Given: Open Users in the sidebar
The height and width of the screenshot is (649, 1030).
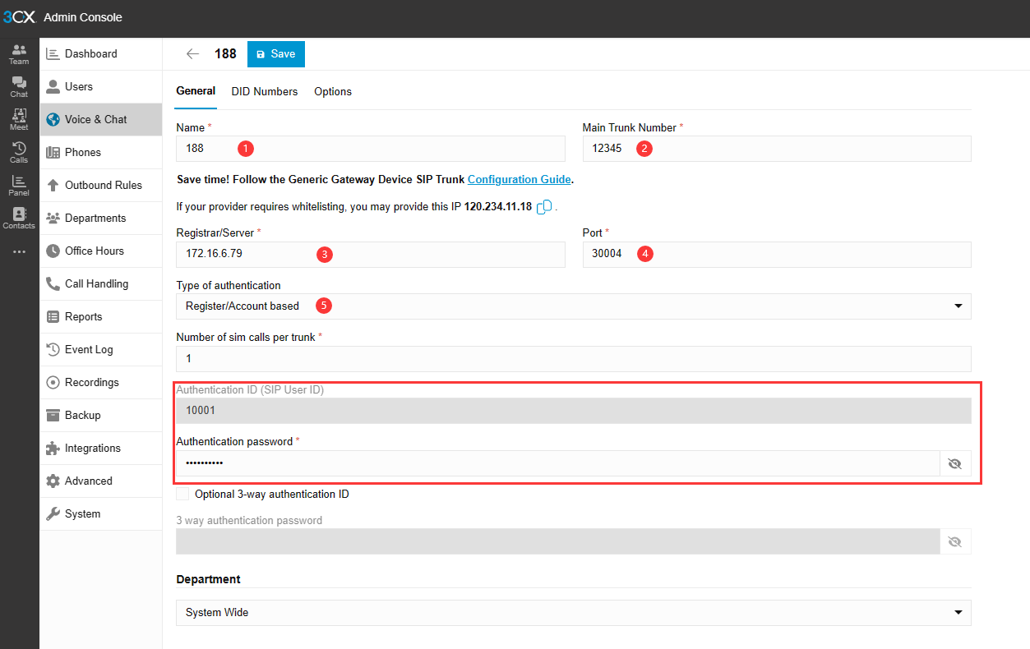Looking at the screenshot, I should coord(101,87).
